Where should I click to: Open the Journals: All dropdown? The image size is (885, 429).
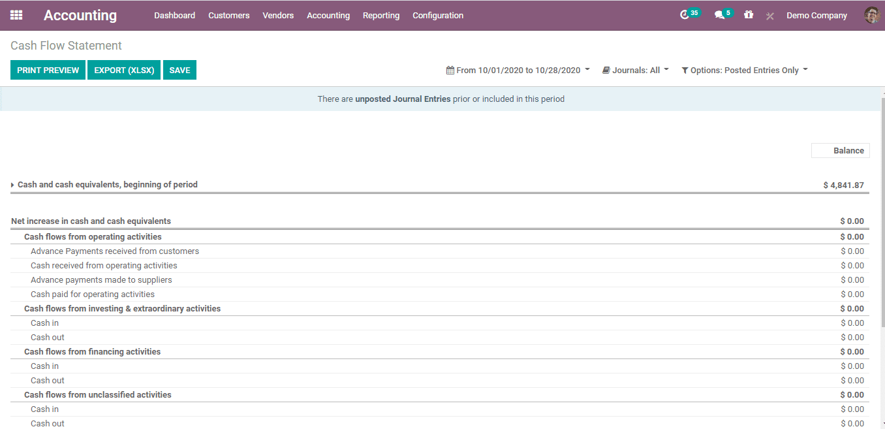pyautogui.click(x=635, y=71)
